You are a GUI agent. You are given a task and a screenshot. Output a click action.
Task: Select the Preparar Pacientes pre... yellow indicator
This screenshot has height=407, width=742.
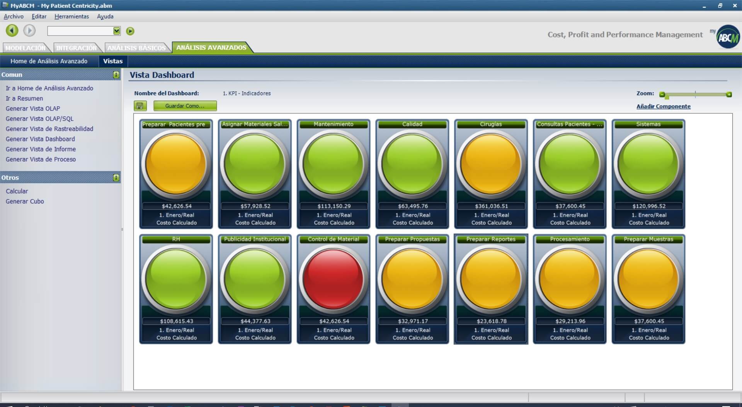(176, 164)
